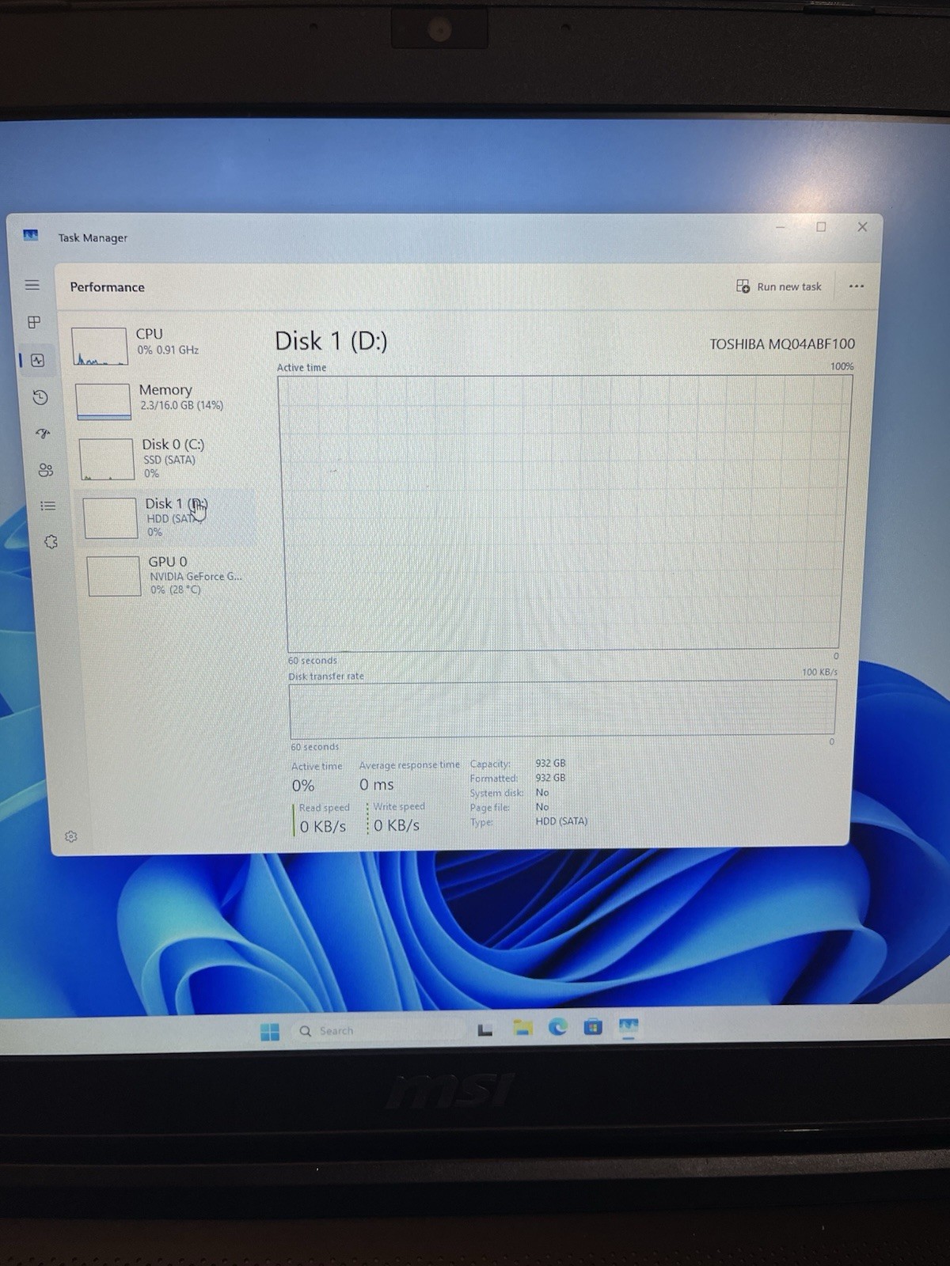Select Disk 0 (C:) SSD entry

click(166, 459)
